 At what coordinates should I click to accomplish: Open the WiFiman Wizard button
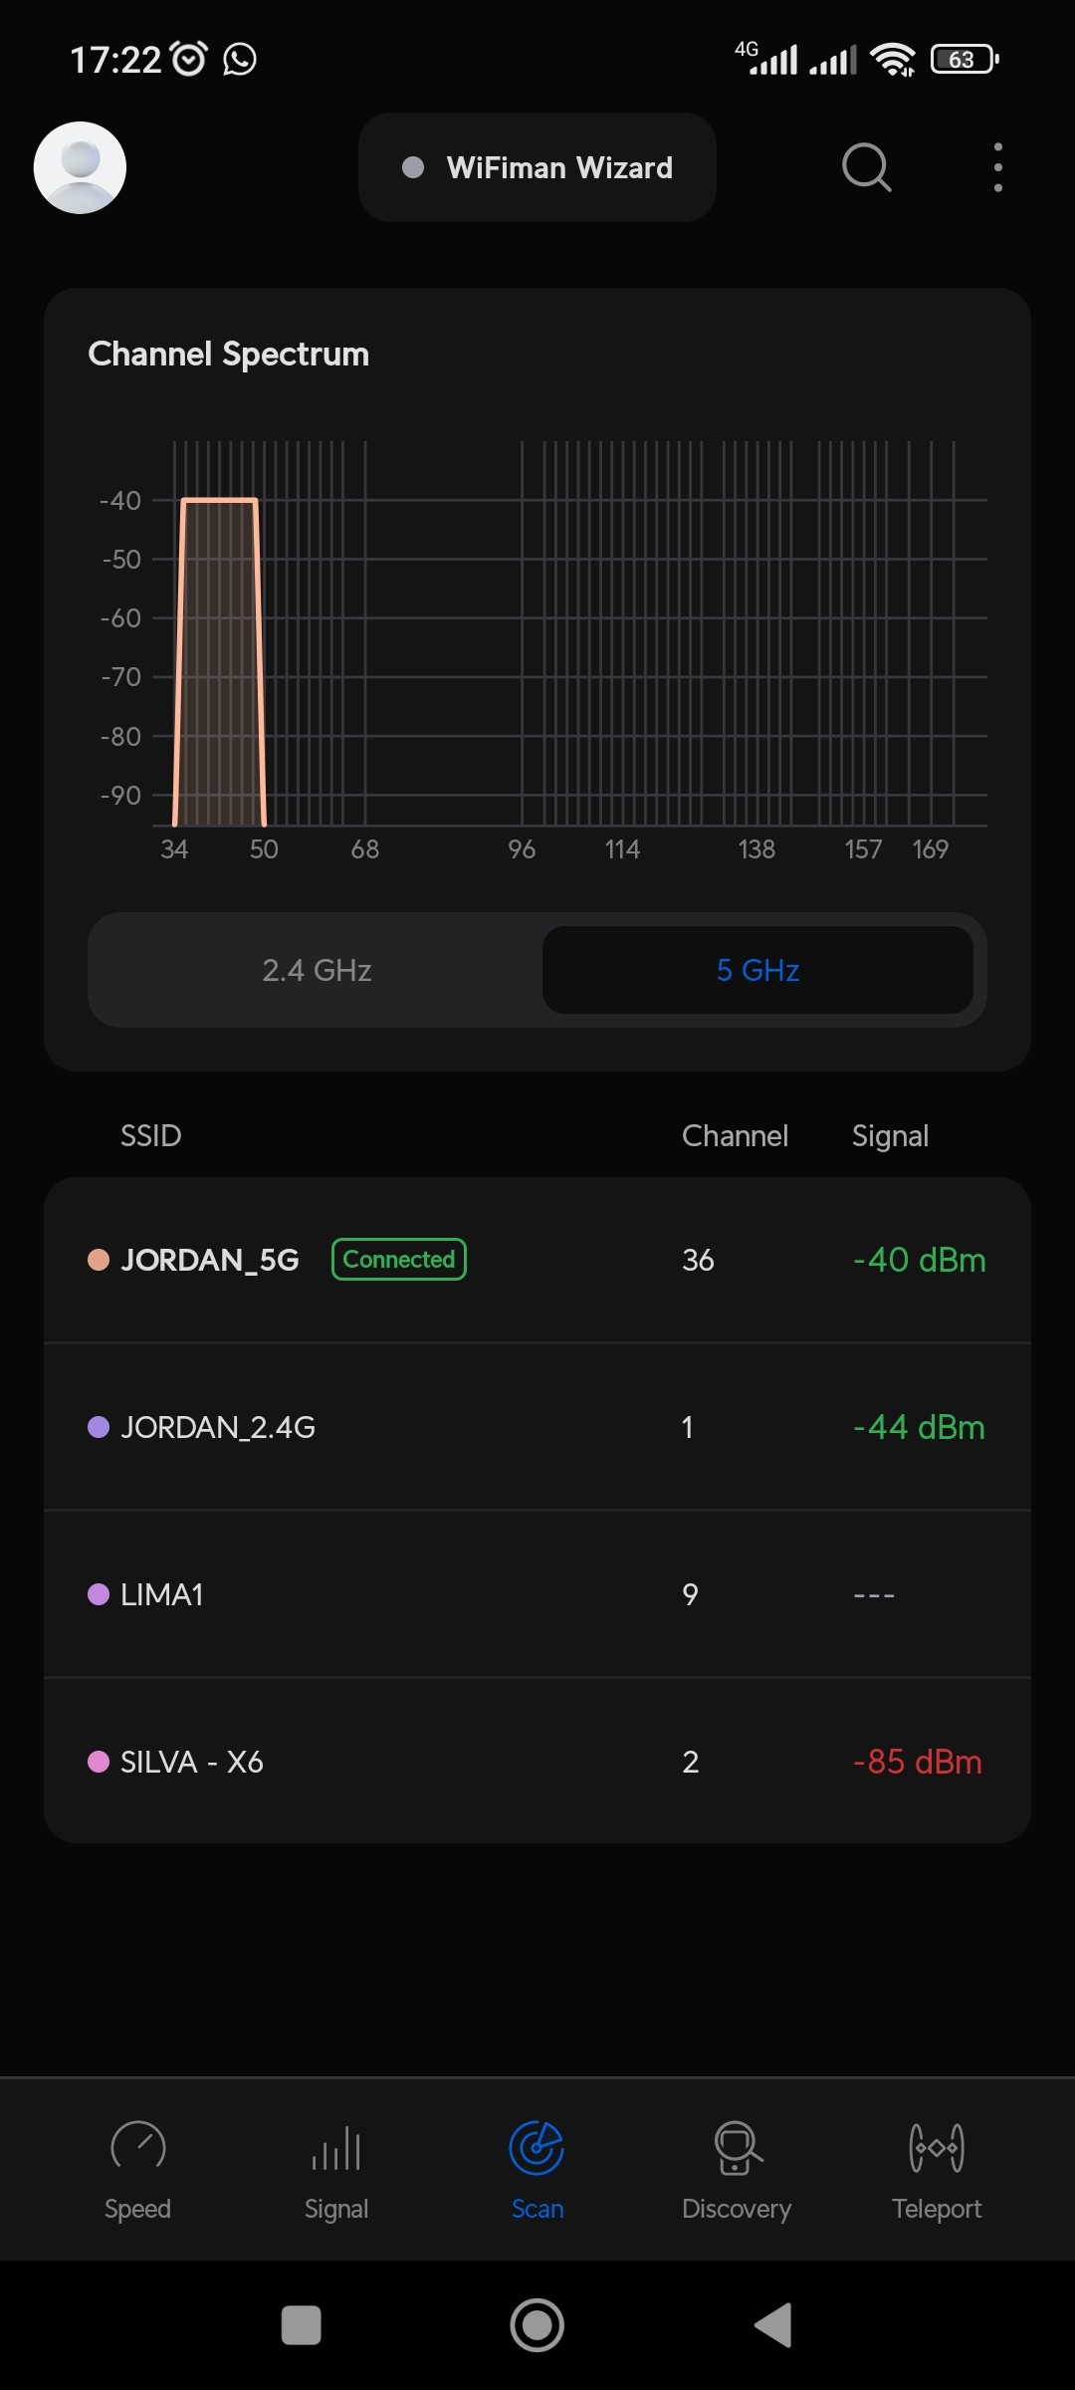pos(537,167)
